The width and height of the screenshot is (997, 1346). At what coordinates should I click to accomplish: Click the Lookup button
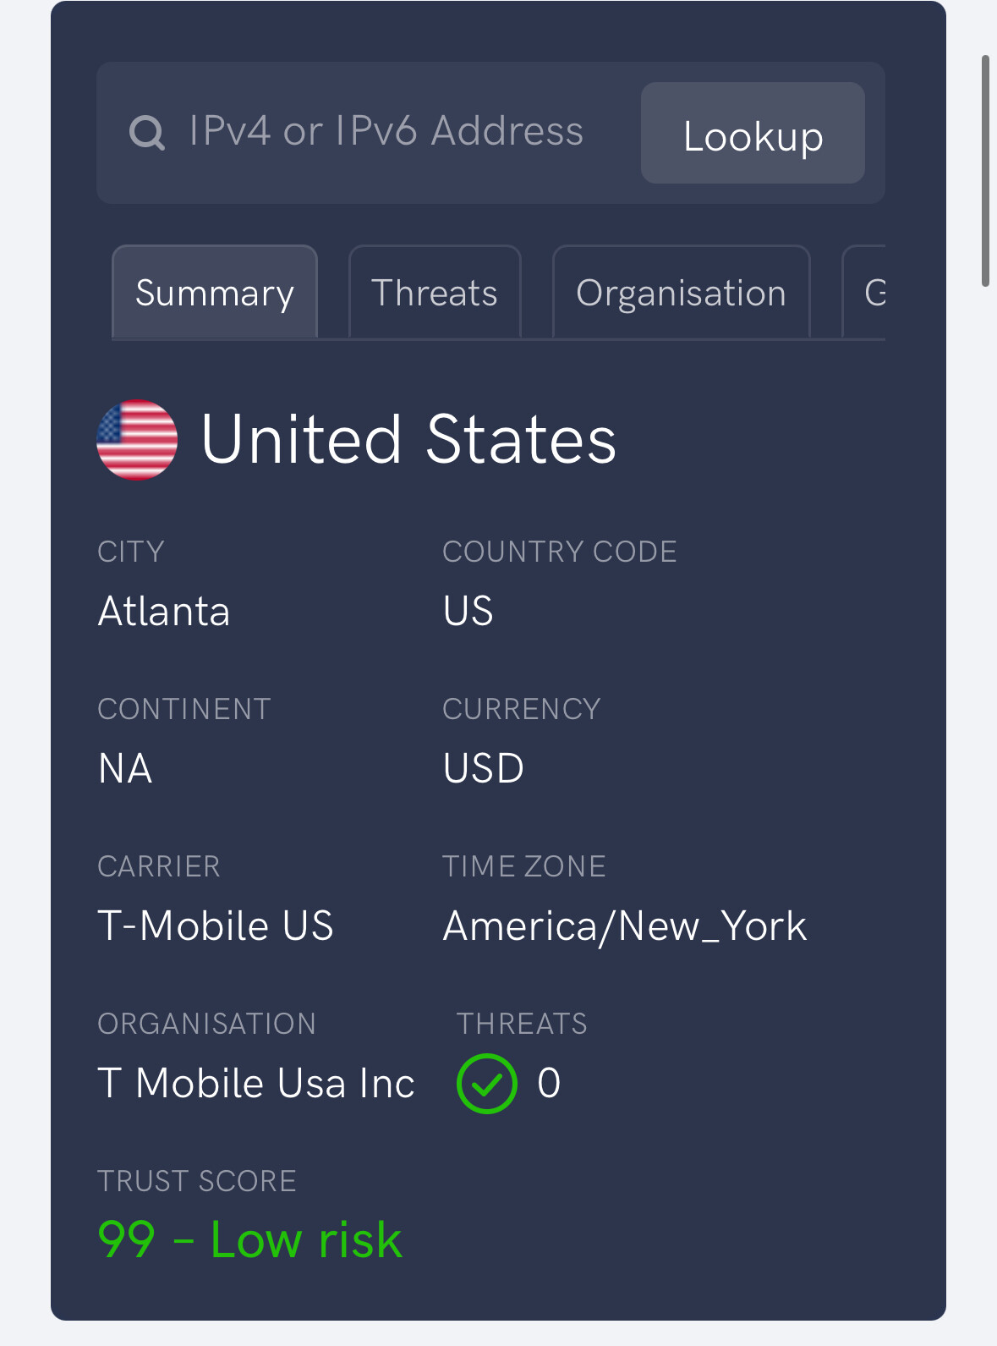click(753, 133)
